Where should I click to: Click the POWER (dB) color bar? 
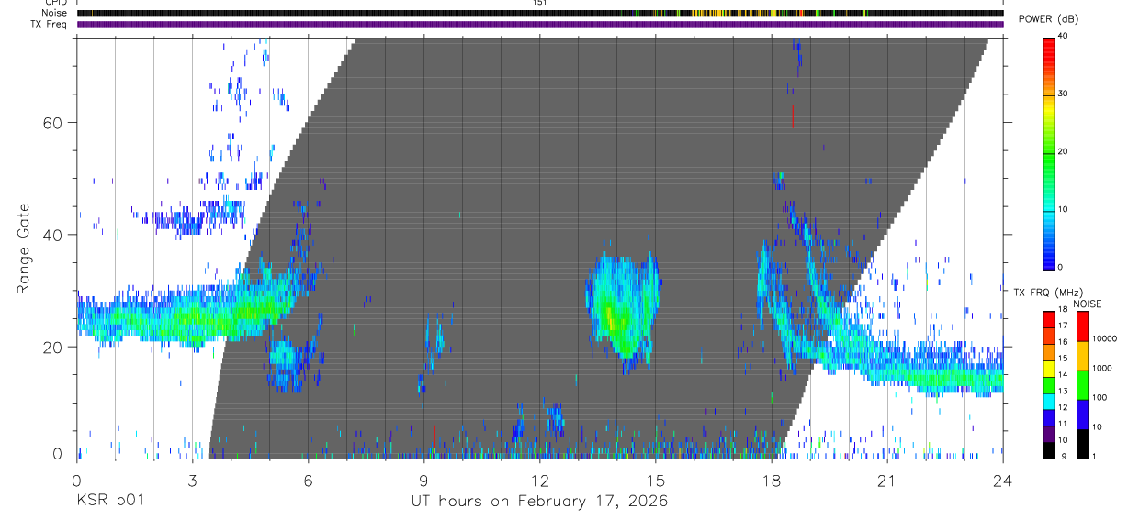point(1049,152)
